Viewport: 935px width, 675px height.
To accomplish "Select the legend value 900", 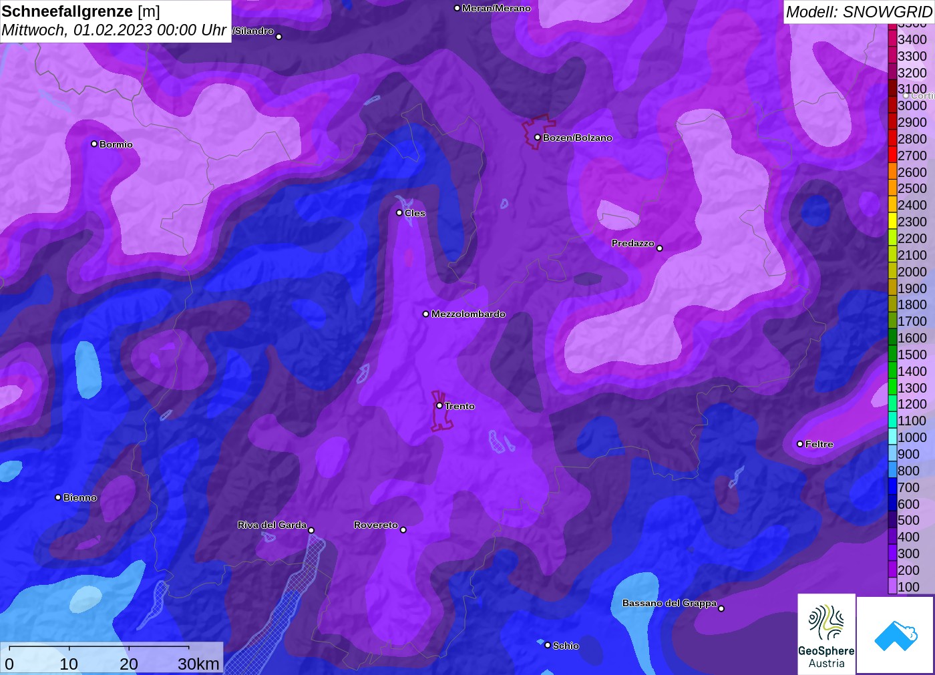I will [x=908, y=454].
